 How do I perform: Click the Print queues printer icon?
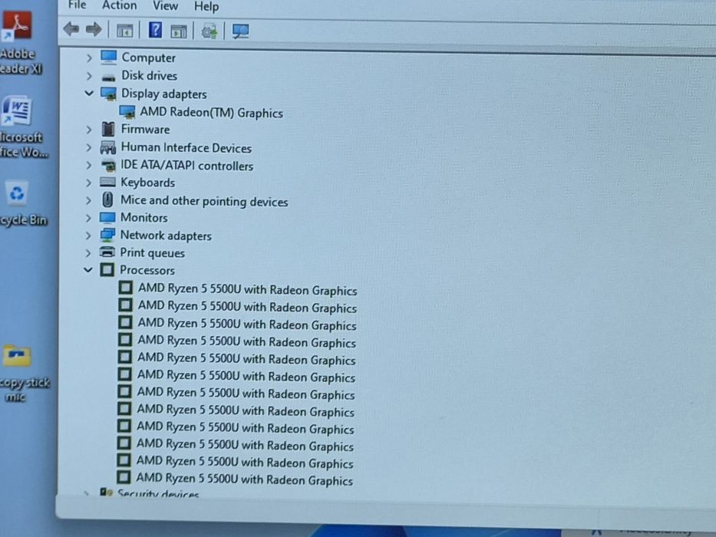107,252
